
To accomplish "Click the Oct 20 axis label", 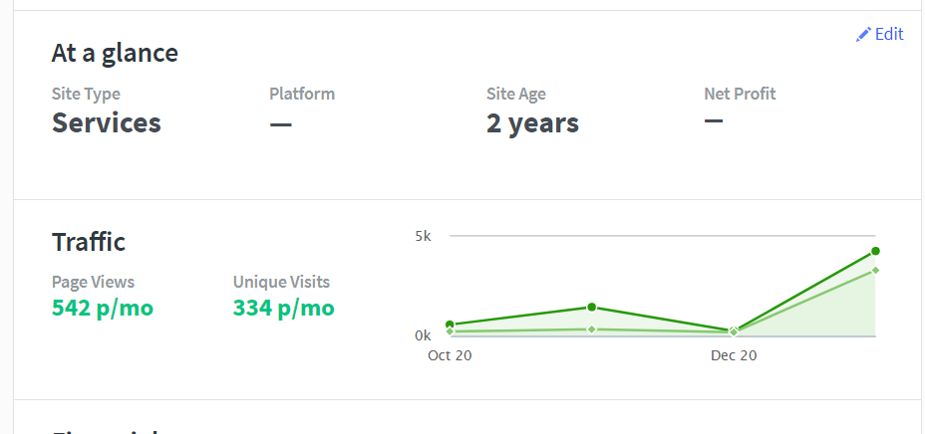I will pos(450,355).
